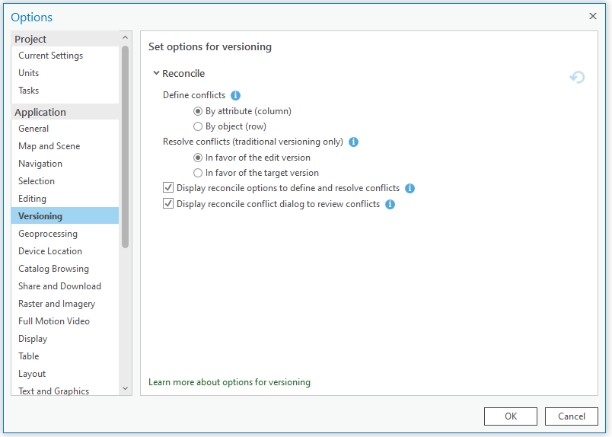Click the reset to defaults arrow icon
The height and width of the screenshot is (437, 612).
tap(578, 78)
